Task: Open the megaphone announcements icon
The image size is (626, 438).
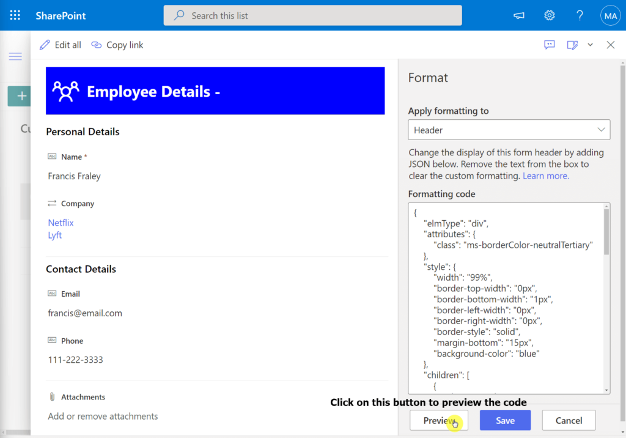Action: [x=518, y=15]
